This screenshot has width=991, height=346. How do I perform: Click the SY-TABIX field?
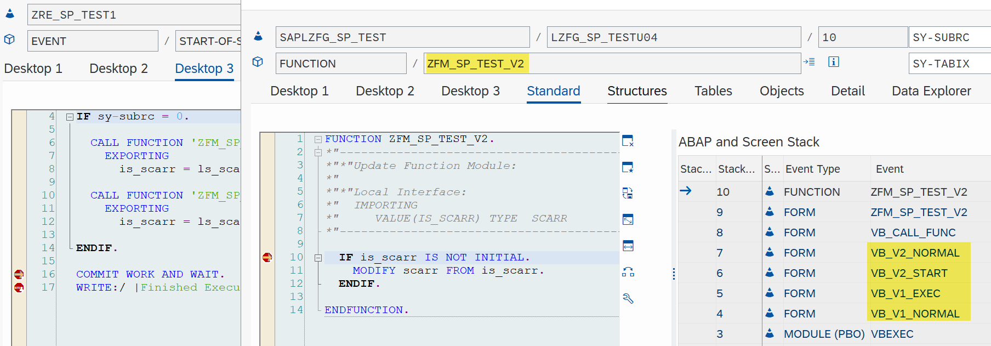[x=949, y=64]
